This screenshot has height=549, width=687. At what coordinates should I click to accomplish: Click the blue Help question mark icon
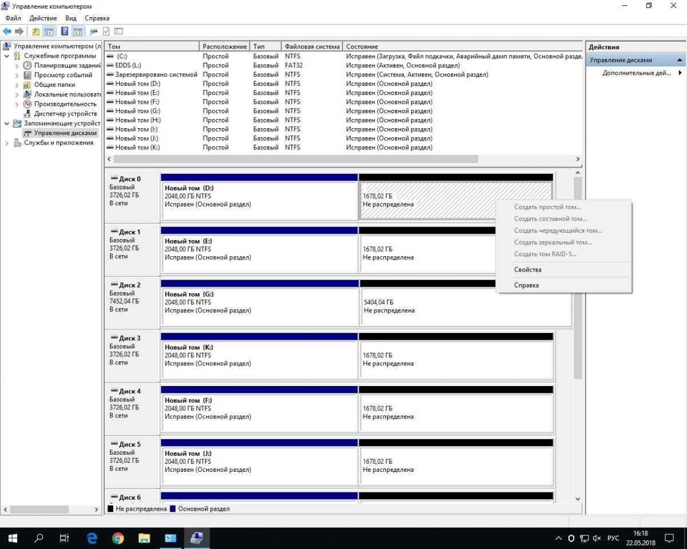pos(65,31)
